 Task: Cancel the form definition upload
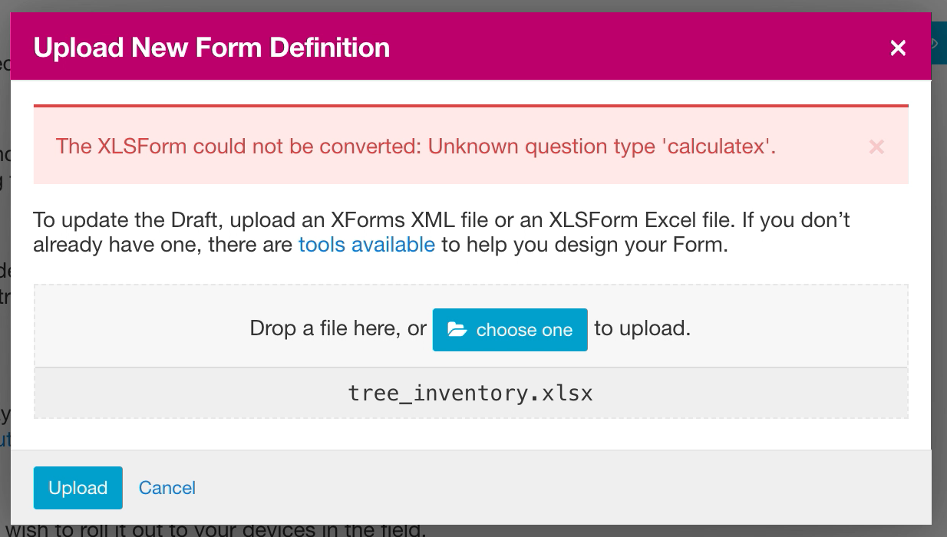167,488
